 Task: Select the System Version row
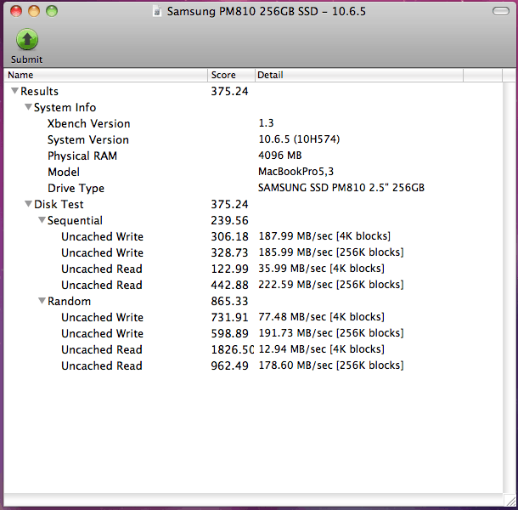[253, 139]
